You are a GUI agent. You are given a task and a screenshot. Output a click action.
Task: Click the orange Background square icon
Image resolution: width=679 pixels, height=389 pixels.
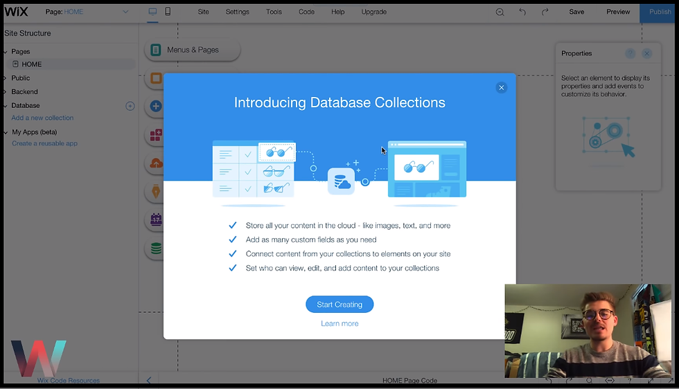click(x=156, y=78)
